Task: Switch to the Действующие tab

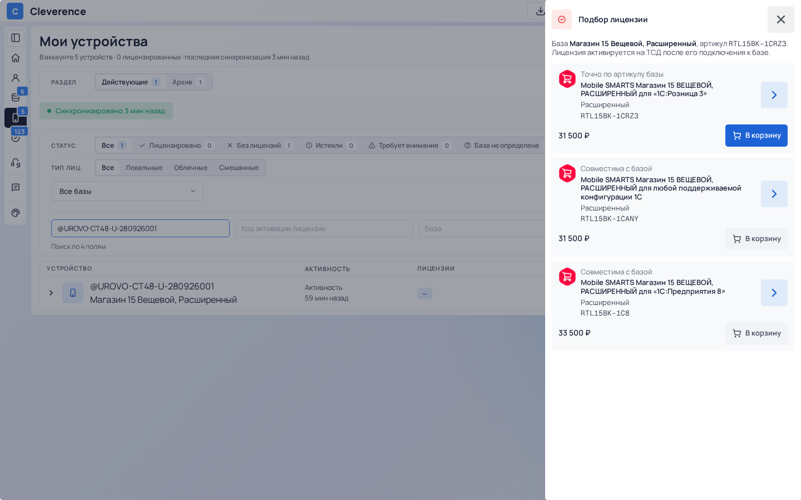Action: point(131,82)
